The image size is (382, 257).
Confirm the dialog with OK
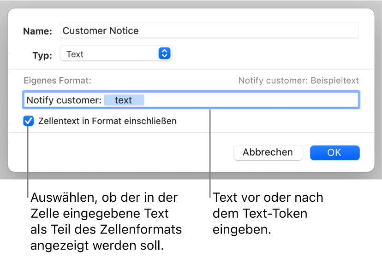click(334, 152)
